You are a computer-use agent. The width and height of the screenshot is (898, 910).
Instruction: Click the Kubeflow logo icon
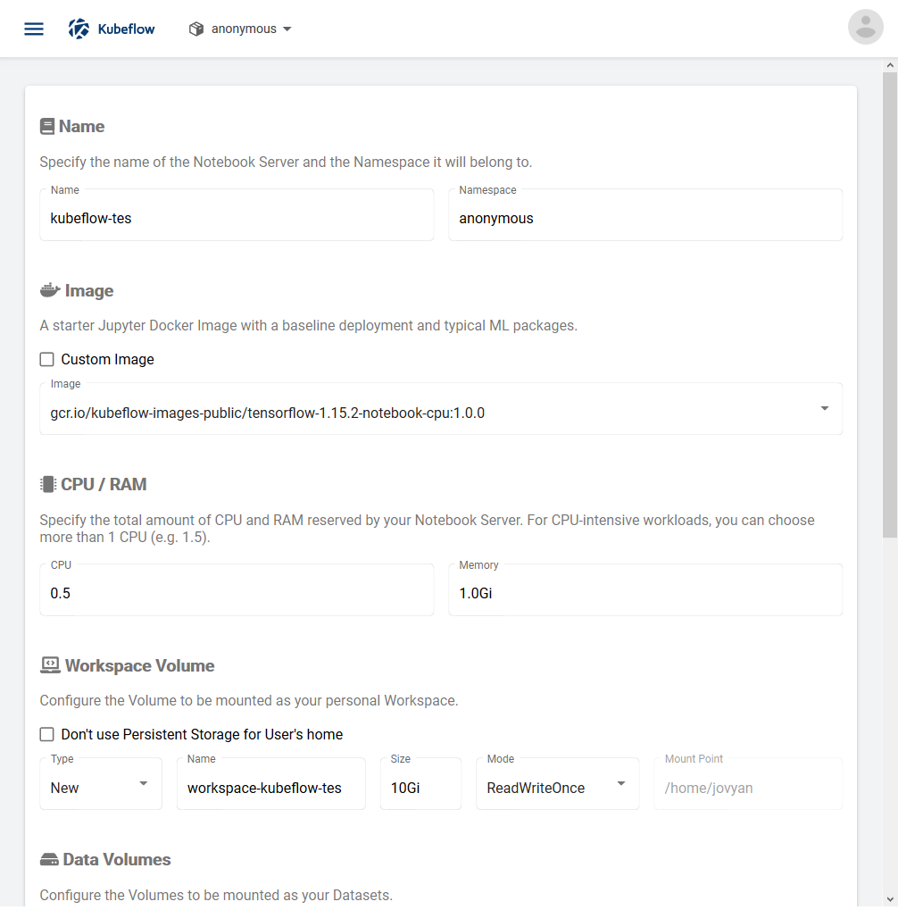(79, 29)
